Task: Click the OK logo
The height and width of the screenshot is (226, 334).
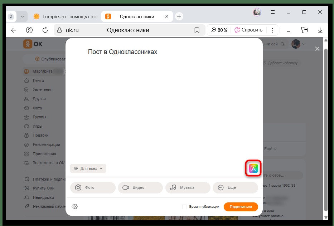Action: 33,44
